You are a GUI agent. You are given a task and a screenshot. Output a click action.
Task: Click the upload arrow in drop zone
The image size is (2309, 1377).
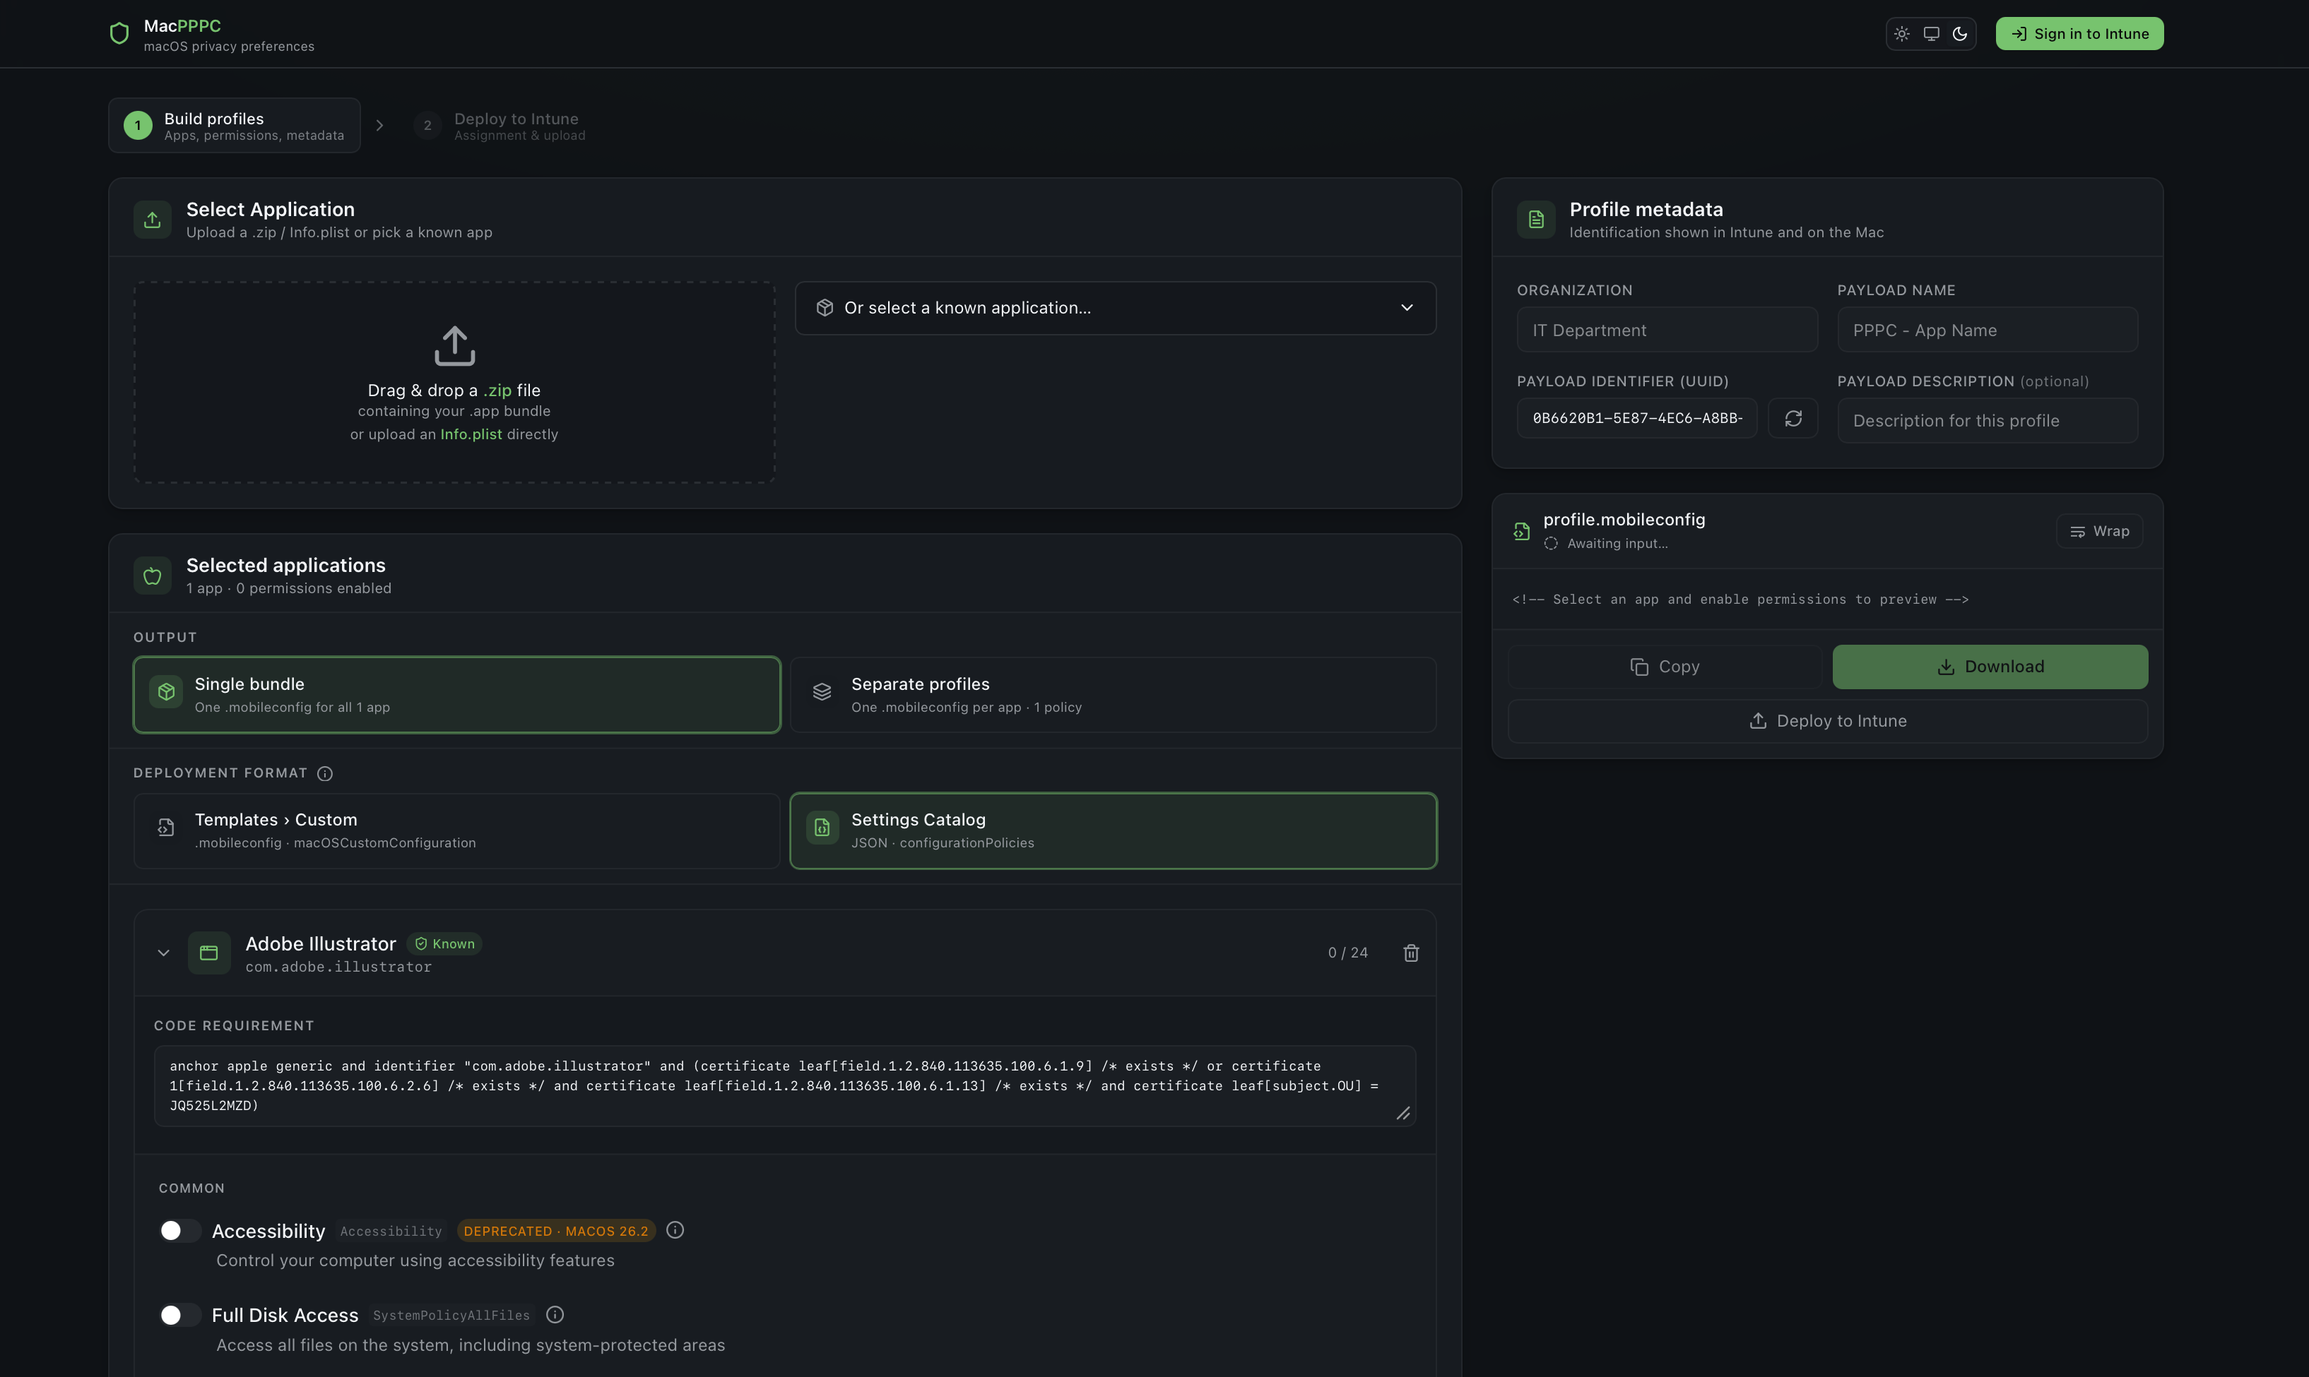click(454, 345)
